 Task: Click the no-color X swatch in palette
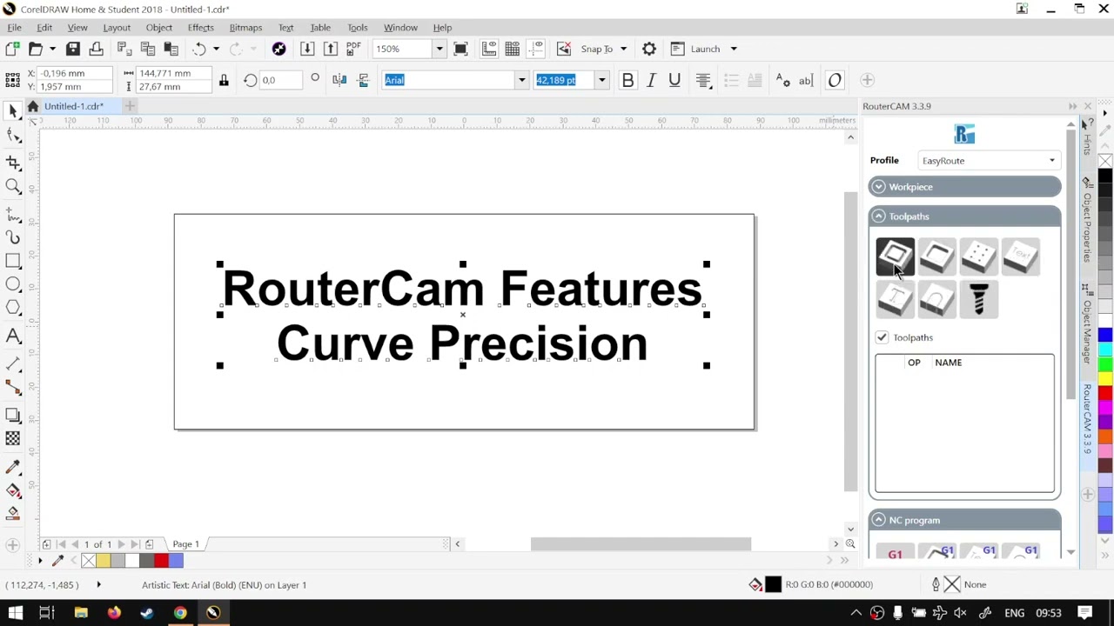pos(1105,161)
